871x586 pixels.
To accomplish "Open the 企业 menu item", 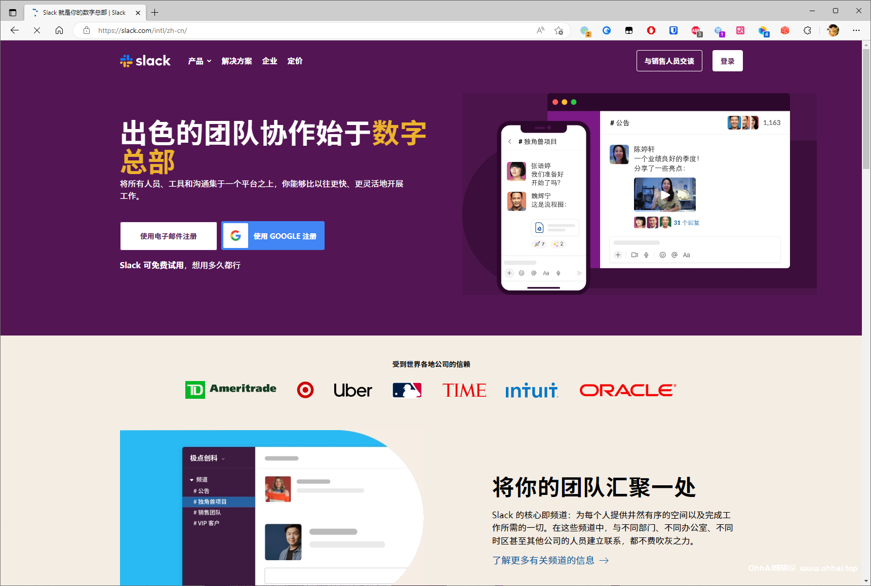I will pyautogui.click(x=269, y=61).
